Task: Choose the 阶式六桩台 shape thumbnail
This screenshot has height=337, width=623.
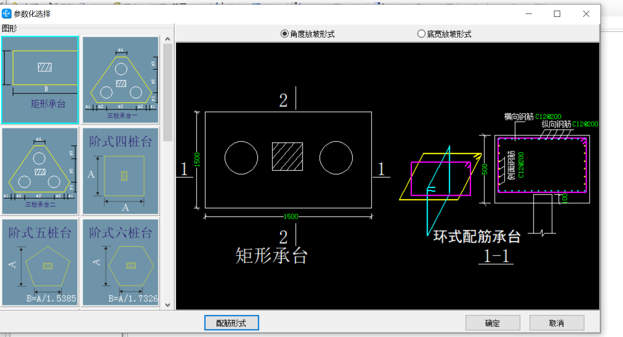Action: pyautogui.click(x=121, y=262)
